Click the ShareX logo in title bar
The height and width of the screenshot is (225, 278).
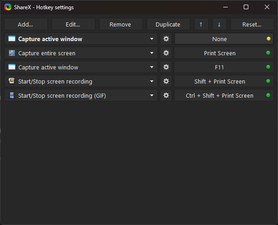pos(8,7)
